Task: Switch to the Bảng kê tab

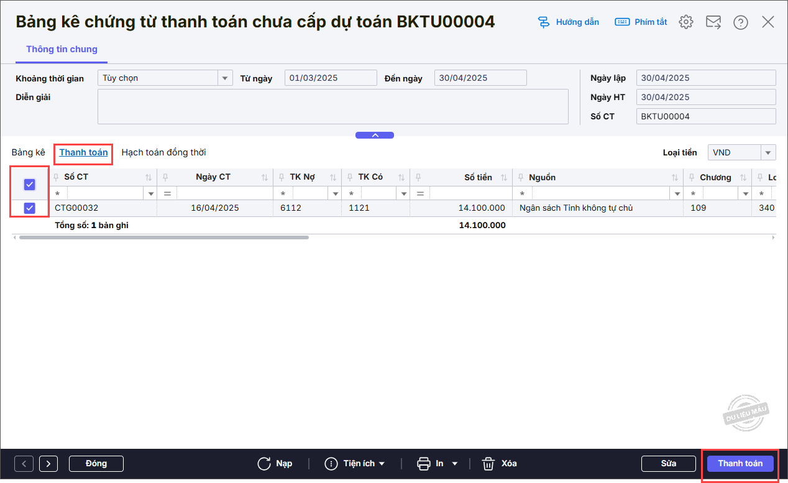Action: coord(29,152)
